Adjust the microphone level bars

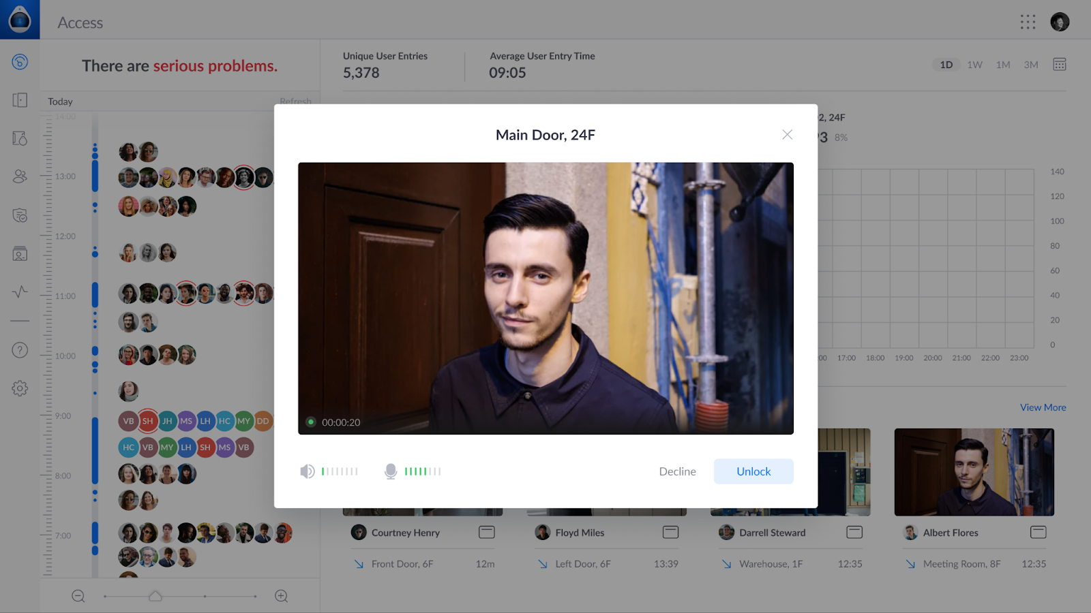coord(423,471)
